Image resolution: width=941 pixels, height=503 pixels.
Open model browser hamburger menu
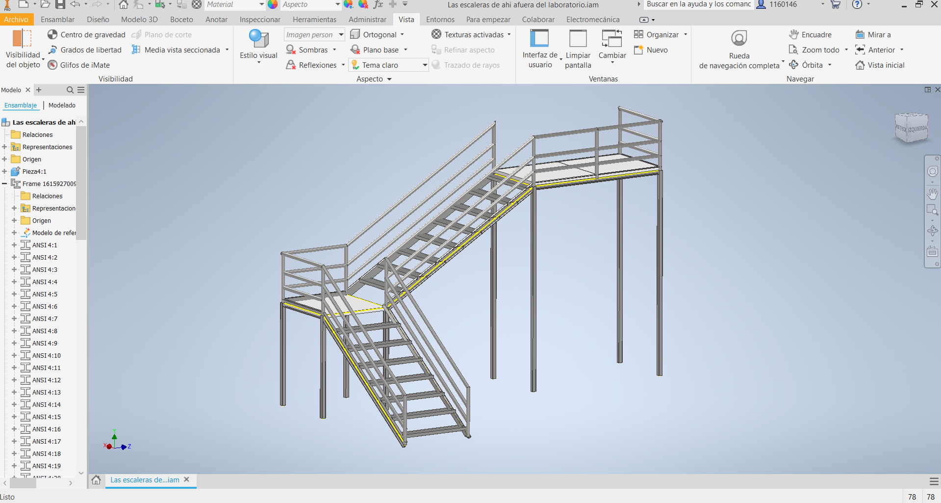(x=81, y=90)
